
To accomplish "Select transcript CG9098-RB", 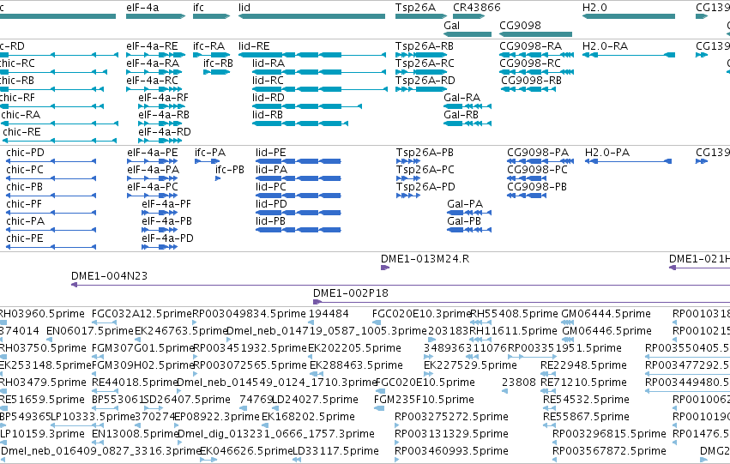I will pyautogui.click(x=528, y=89).
